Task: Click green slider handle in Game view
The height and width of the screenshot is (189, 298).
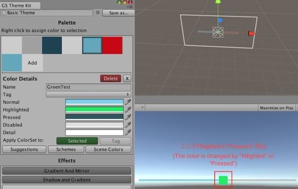Action: (x=223, y=180)
